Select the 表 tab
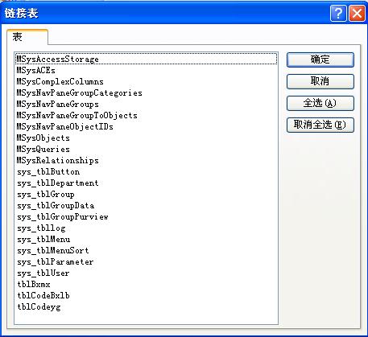368x337 pixels. [27, 37]
